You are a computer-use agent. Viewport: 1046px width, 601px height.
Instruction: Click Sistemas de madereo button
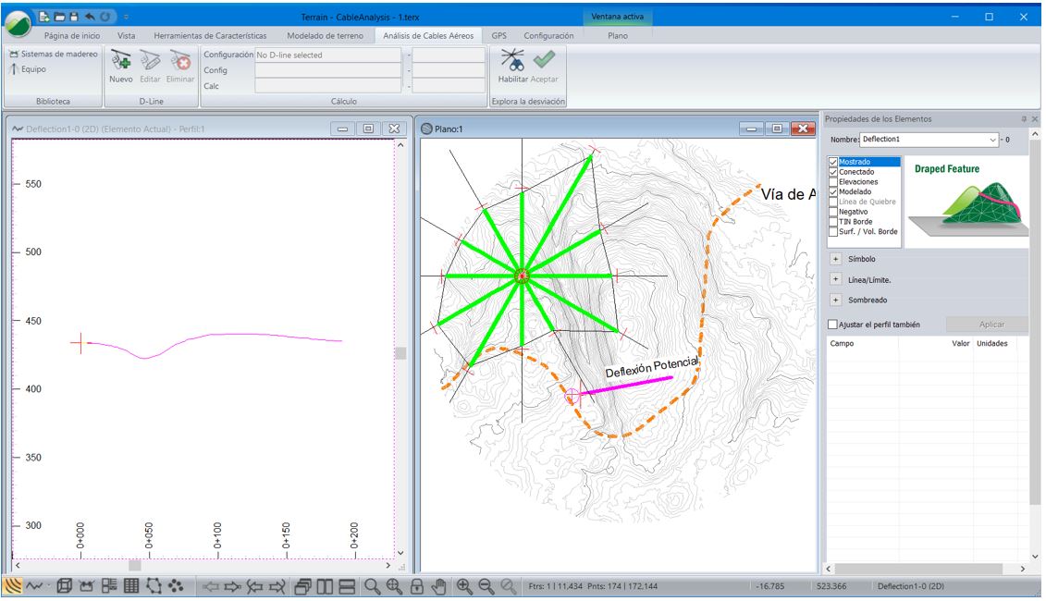[53, 55]
